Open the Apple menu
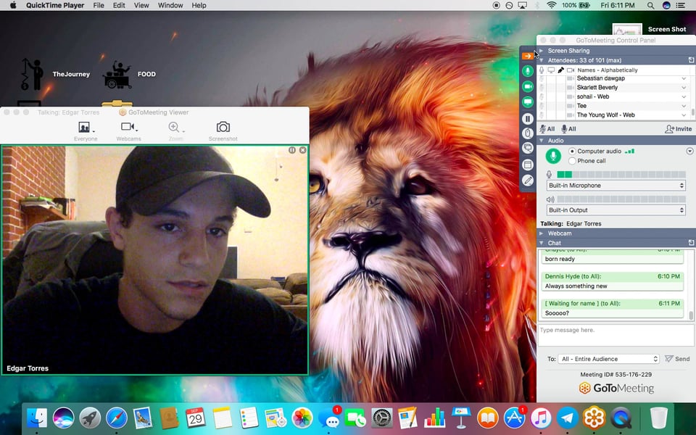The width and height of the screenshot is (696, 435). click(13, 5)
